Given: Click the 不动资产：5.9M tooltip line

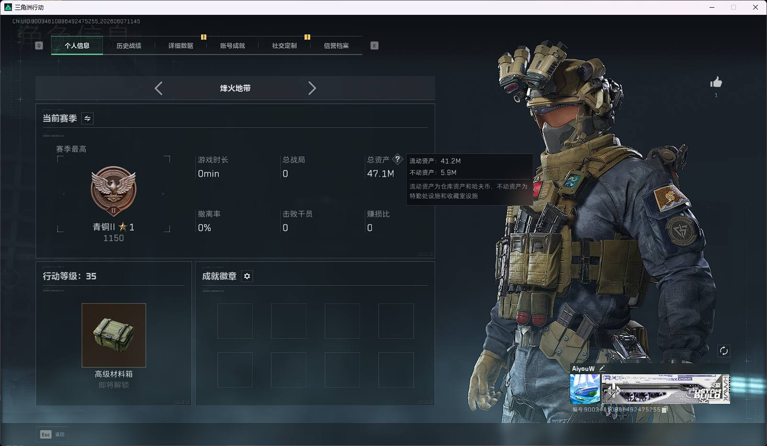Looking at the screenshot, I should tap(433, 172).
